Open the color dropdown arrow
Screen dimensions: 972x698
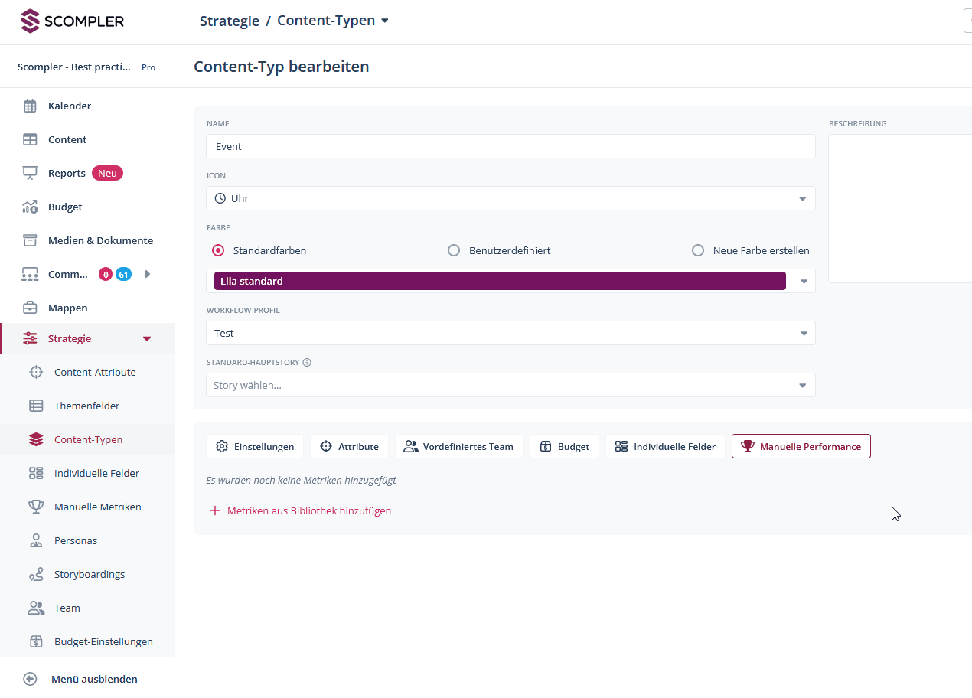click(x=804, y=281)
